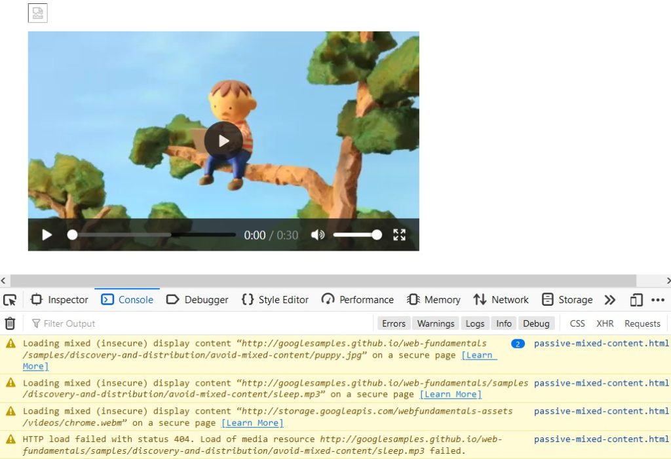Viewport: 671px width, 459px height.
Task: Toggle the XHR filter button
Action: pyautogui.click(x=605, y=323)
